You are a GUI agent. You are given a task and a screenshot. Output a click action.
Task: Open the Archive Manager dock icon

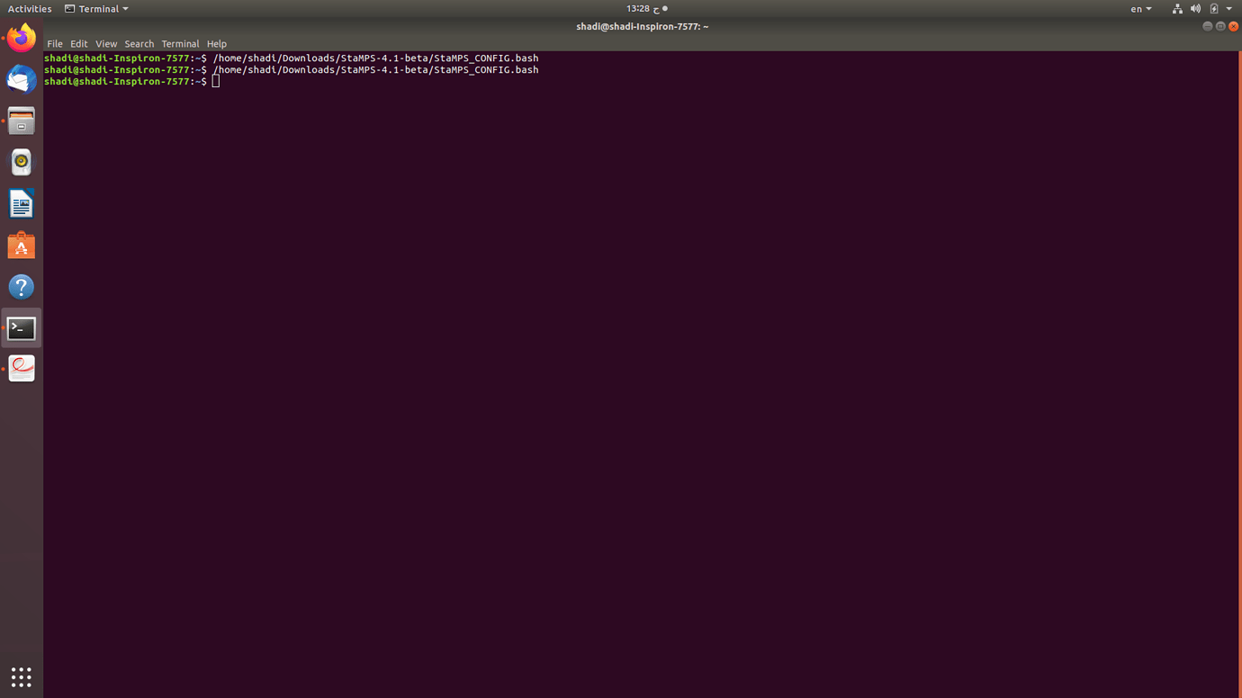21,121
